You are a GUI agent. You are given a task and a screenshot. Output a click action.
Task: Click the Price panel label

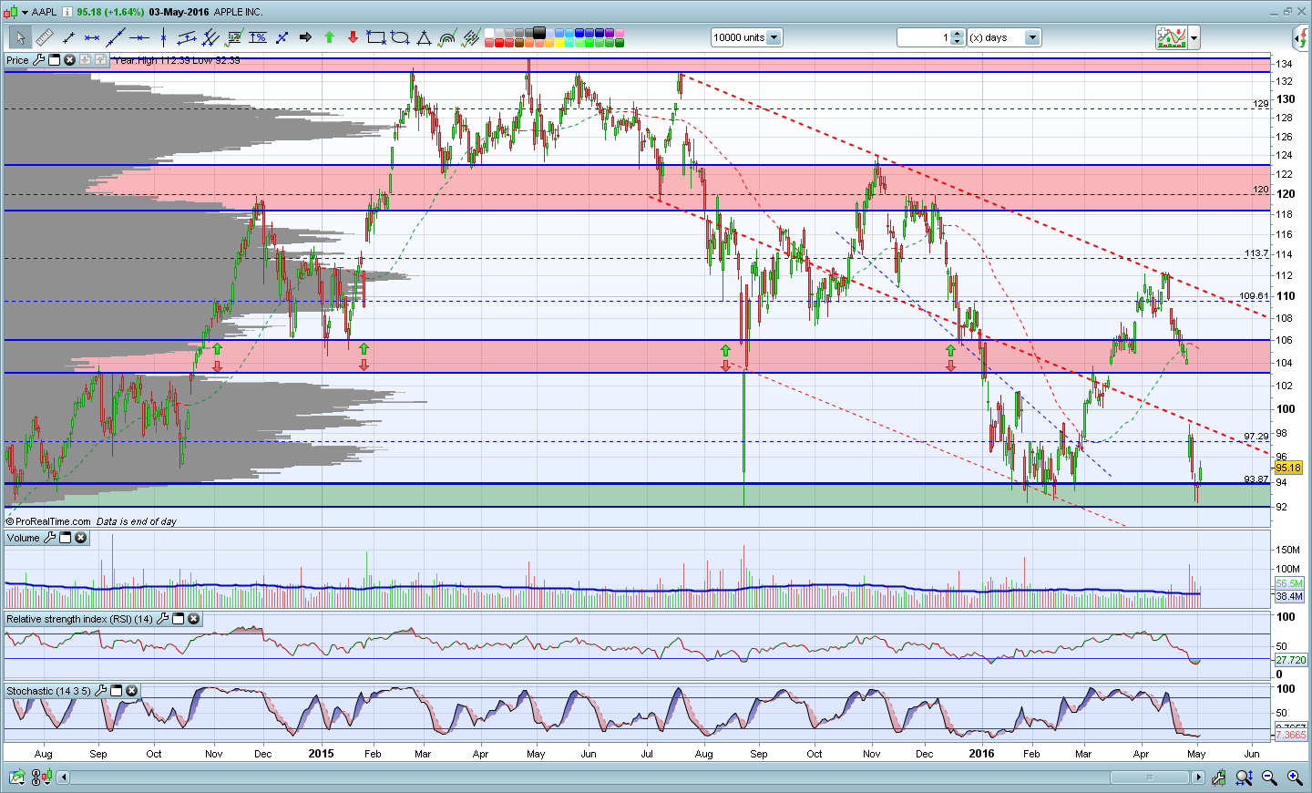[17, 60]
